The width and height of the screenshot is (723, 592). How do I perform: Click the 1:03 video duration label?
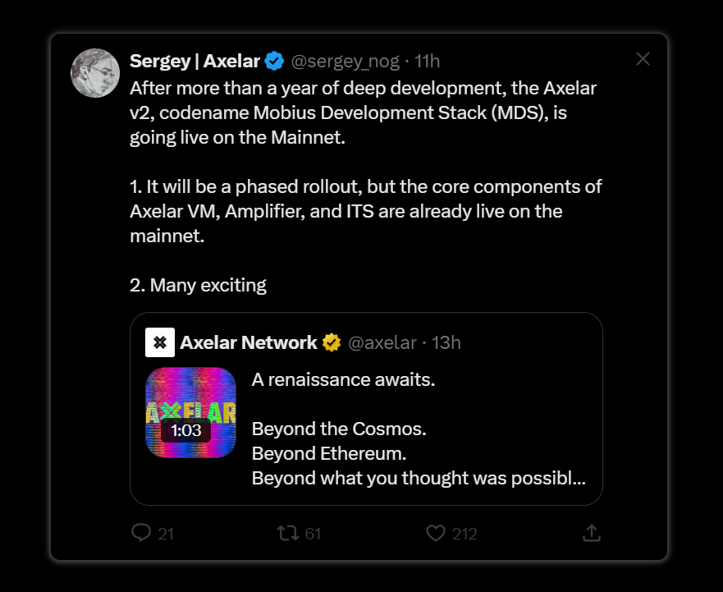click(x=185, y=430)
